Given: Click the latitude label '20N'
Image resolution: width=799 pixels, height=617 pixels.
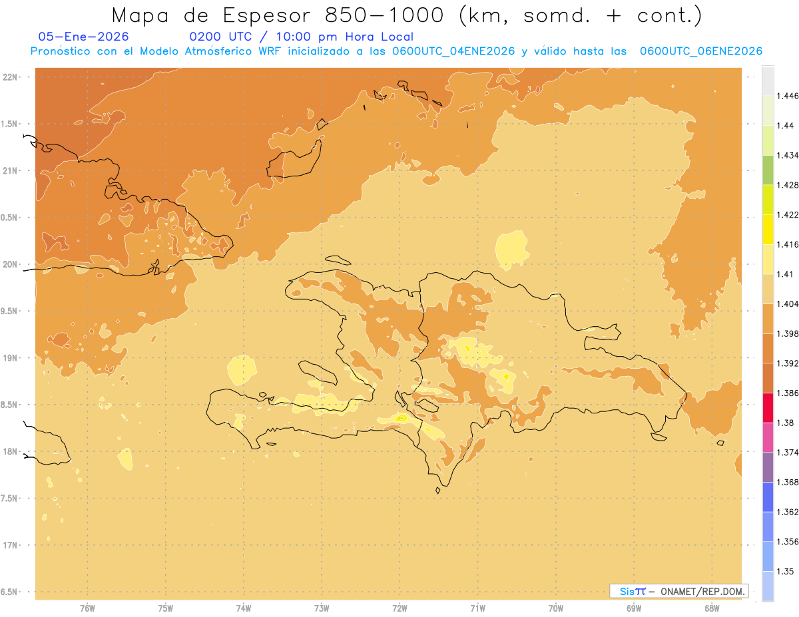Looking at the screenshot, I should click(x=11, y=264).
